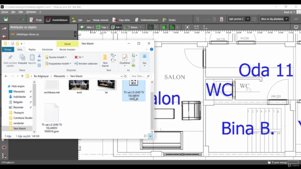
Task: Switch to Konstrüksiyon mode
Action: (x=57, y=20)
